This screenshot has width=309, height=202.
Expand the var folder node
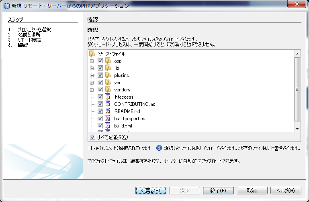pyautogui.click(x=92, y=83)
